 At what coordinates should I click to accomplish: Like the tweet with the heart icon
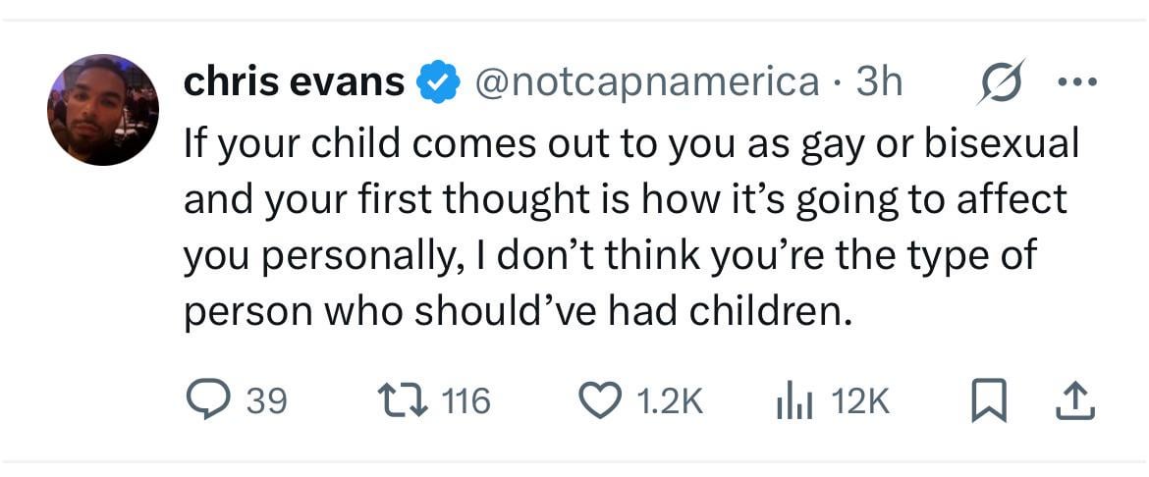click(x=598, y=400)
